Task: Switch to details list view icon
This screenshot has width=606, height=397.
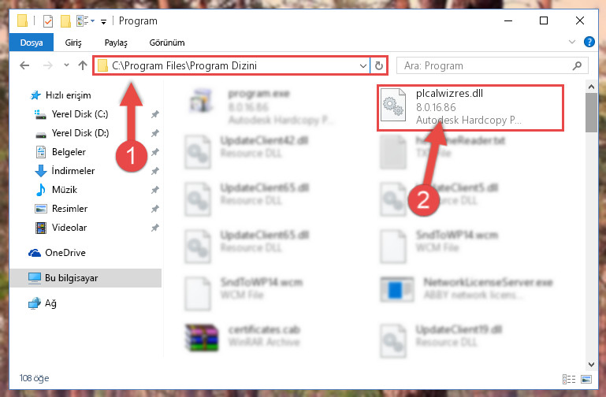Action: [568, 379]
